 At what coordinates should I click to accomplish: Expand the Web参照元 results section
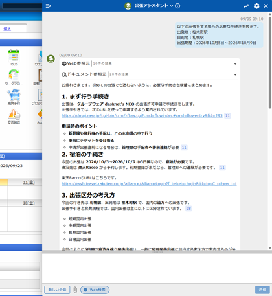(235, 63)
